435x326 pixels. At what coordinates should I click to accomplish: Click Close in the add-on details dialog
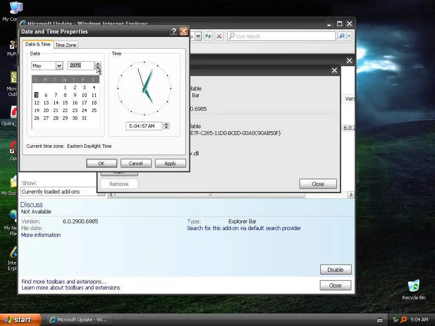pyautogui.click(x=318, y=184)
